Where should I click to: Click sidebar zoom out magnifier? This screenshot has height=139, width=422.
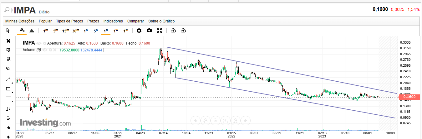click(x=8, y=118)
